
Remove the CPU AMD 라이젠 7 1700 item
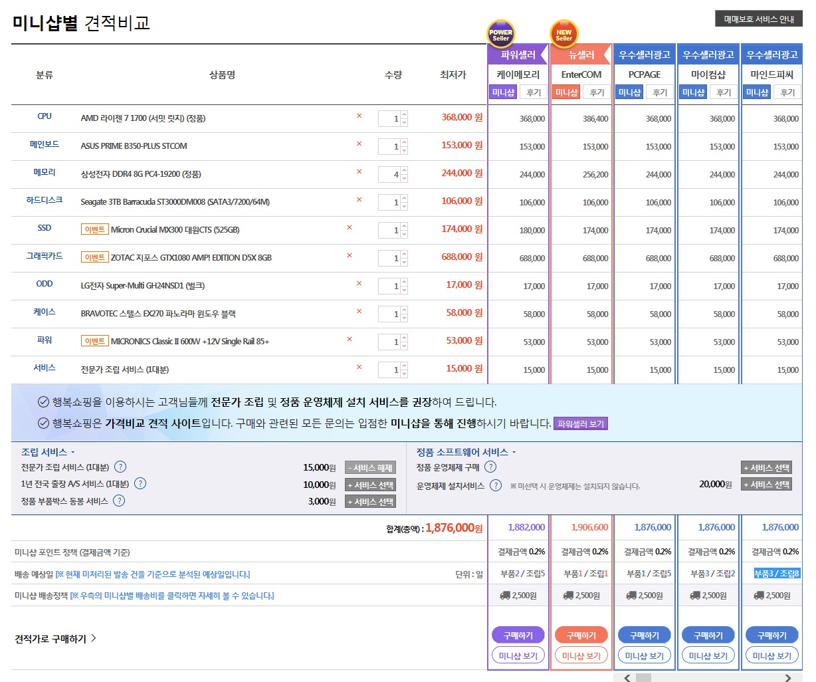[x=359, y=116]
